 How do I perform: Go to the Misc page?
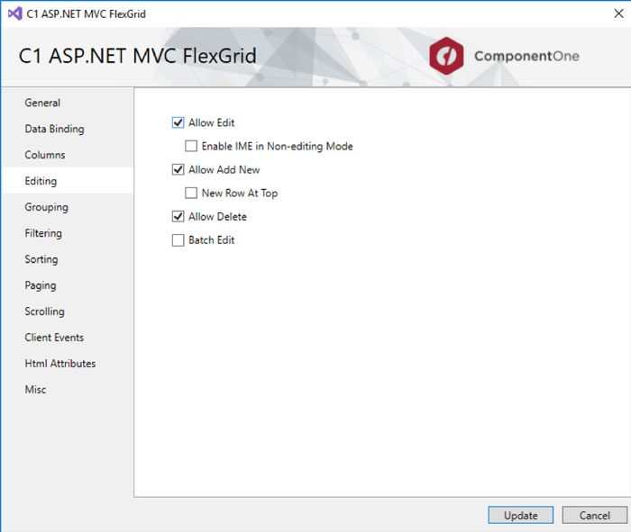[68, 390]
